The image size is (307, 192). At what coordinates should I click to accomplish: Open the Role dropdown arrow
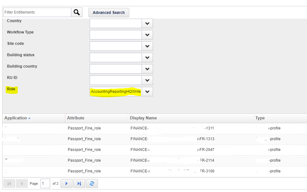[x=147, y=92]
